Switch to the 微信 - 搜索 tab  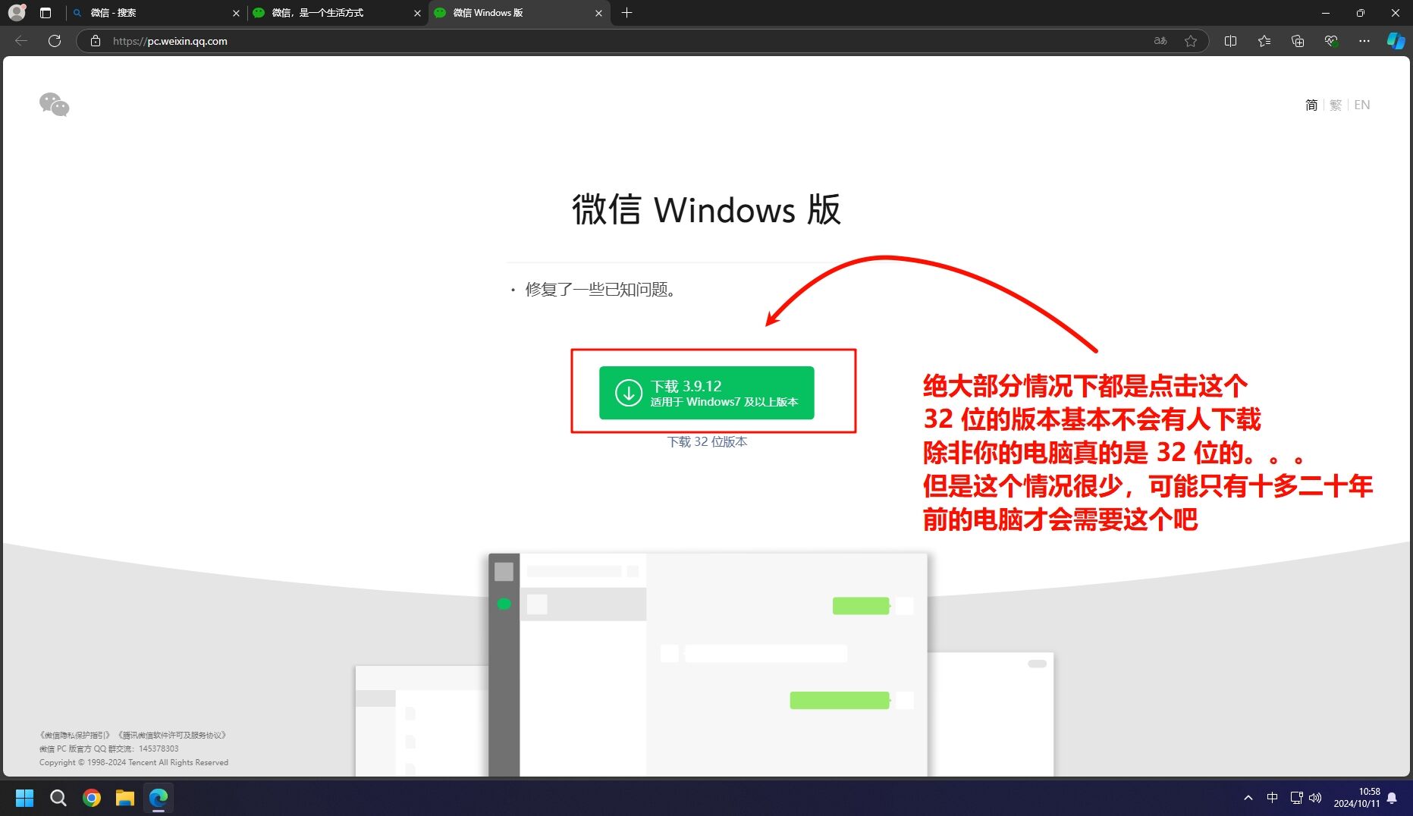[x=152, y=13]
